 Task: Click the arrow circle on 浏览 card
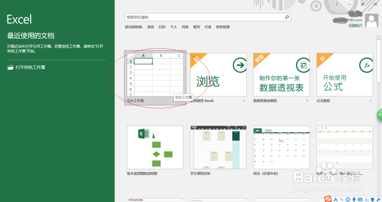pyautogui.click(x=240, y=65)
